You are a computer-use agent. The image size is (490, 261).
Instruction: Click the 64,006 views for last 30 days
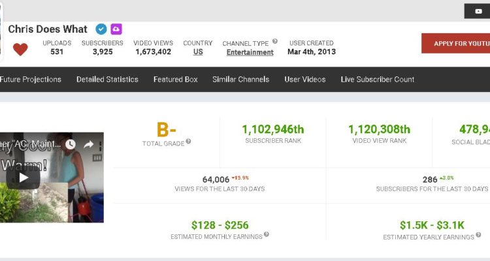(216, 180)
